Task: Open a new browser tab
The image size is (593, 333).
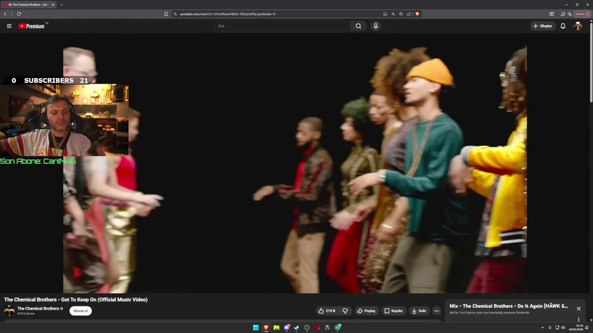Action: (62, 5)
